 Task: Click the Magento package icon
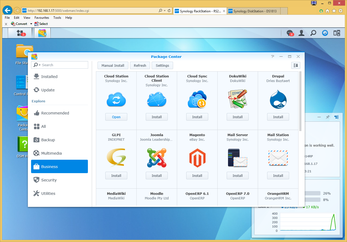tap(197, 158)
